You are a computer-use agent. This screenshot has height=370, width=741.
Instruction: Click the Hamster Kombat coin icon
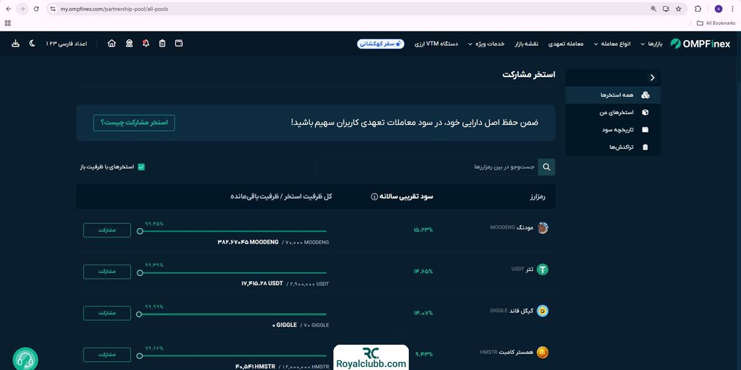click(543, 353)
